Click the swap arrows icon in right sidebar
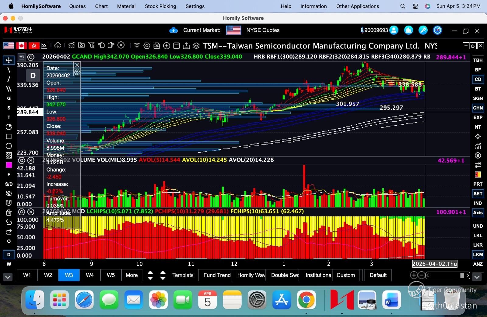The image size is (487, 317). (478, 165)
